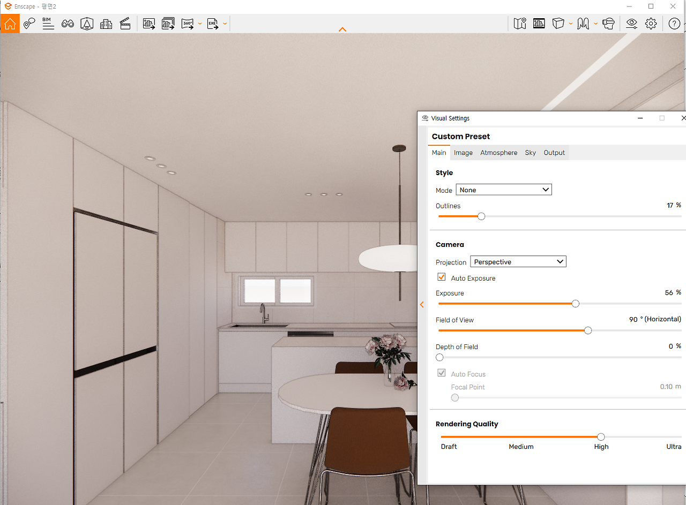Open the Sky tab in Visual Settings
The height and width of the screenshot is (505, 686).
(530, 153)
